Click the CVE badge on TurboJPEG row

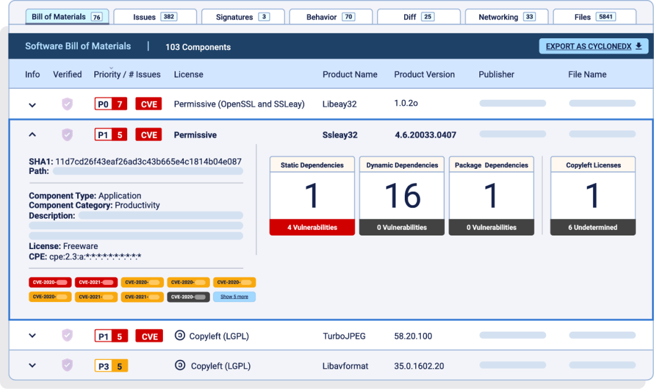(x=149, y=336)
